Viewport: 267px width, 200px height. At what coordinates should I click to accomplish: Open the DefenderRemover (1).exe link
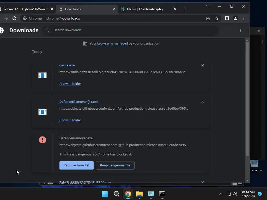pos(79,102)
